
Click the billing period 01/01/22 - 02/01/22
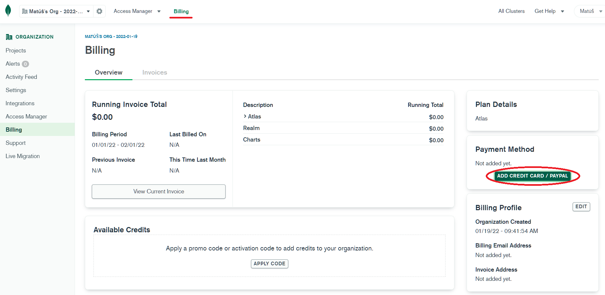click(x=118, y=145)
